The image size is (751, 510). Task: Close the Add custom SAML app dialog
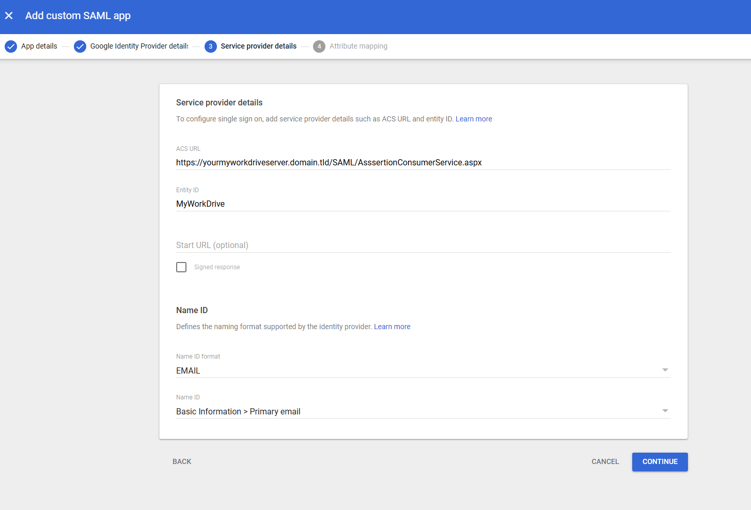pos(9,16)
